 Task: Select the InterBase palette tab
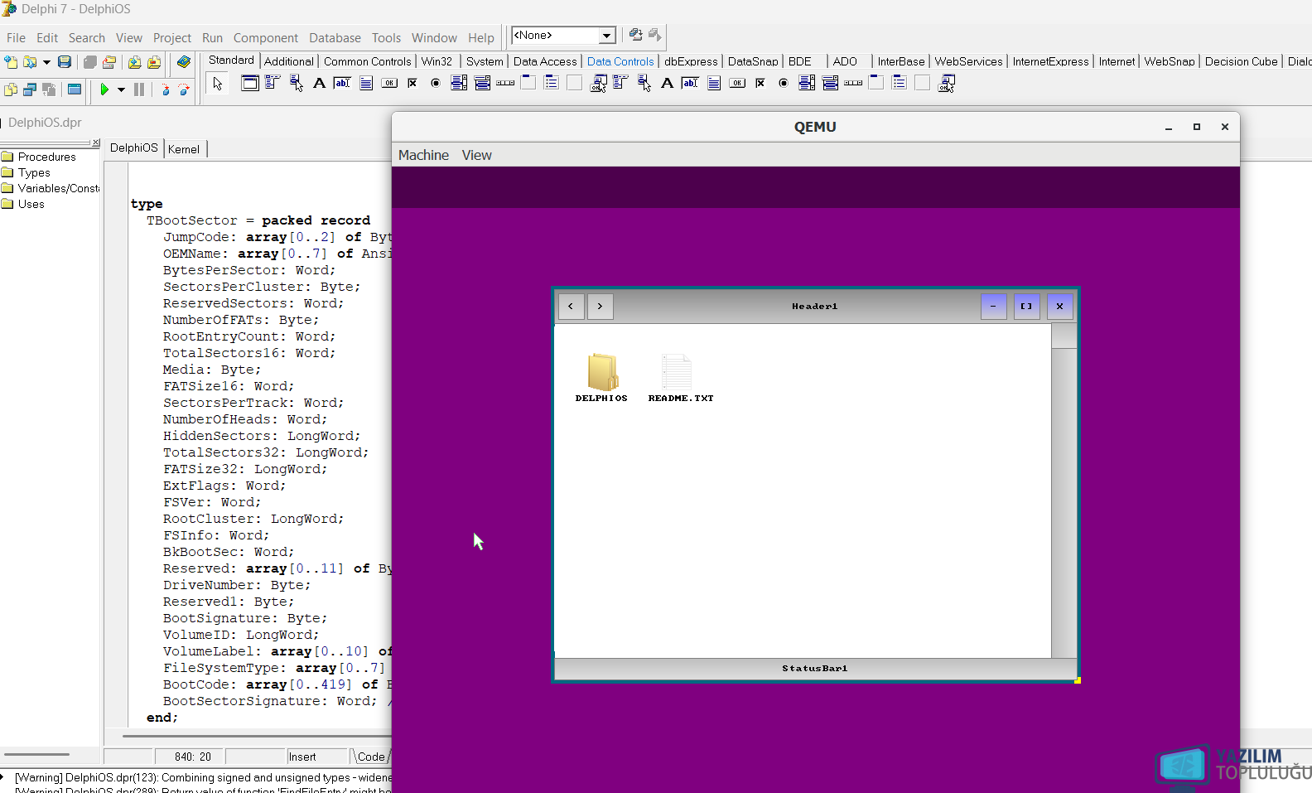click(x=901, y=61)
